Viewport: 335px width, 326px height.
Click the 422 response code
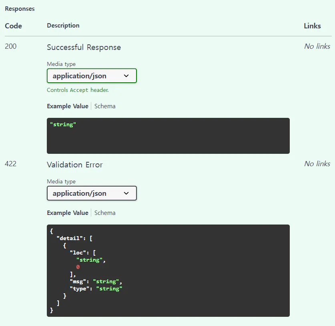pos(11,164)
